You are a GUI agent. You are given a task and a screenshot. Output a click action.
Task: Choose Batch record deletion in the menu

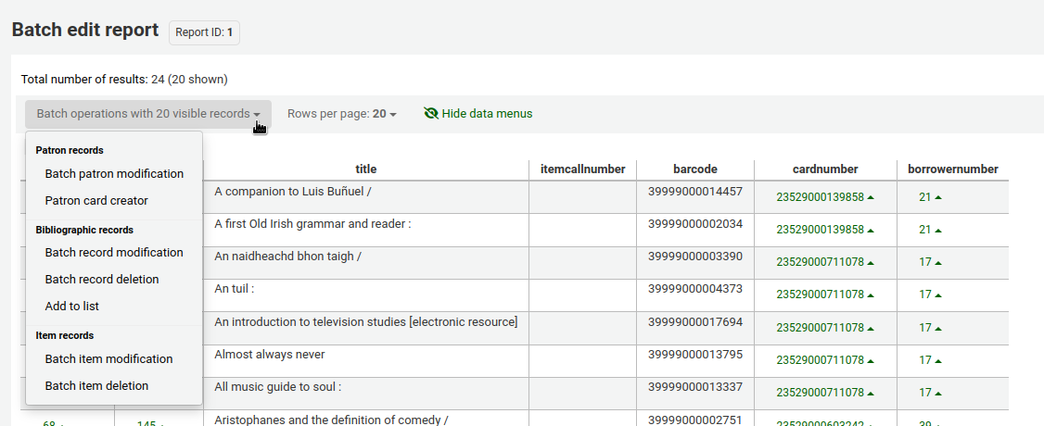tap(102, 279)
